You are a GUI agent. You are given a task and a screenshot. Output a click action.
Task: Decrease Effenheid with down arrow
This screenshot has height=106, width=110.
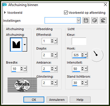point(52,42)
